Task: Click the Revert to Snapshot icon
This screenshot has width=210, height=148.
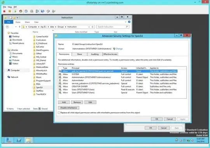Action: 32,11
